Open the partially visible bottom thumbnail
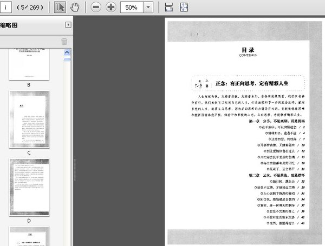The width and height of the screenshot is (325, 246). tap(29, 236)
